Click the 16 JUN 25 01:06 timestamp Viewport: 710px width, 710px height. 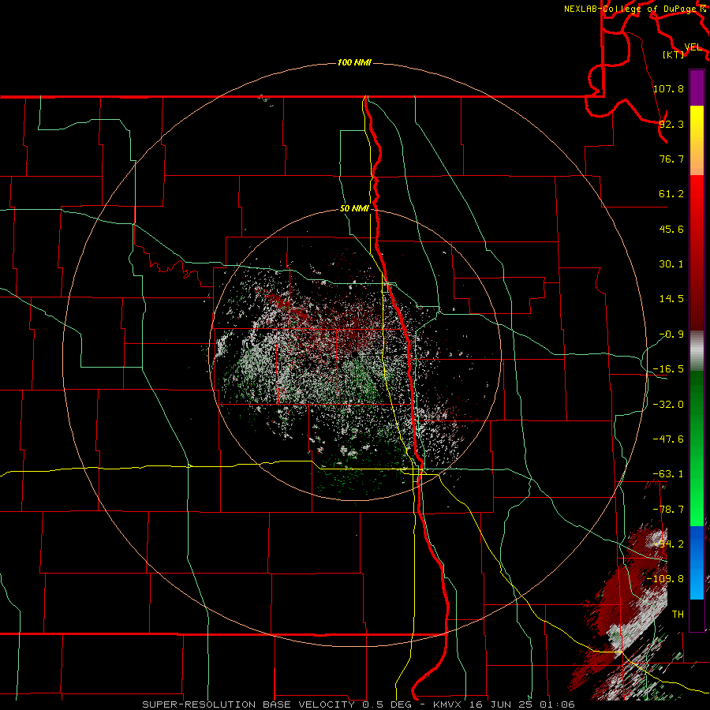pos(521,704)
